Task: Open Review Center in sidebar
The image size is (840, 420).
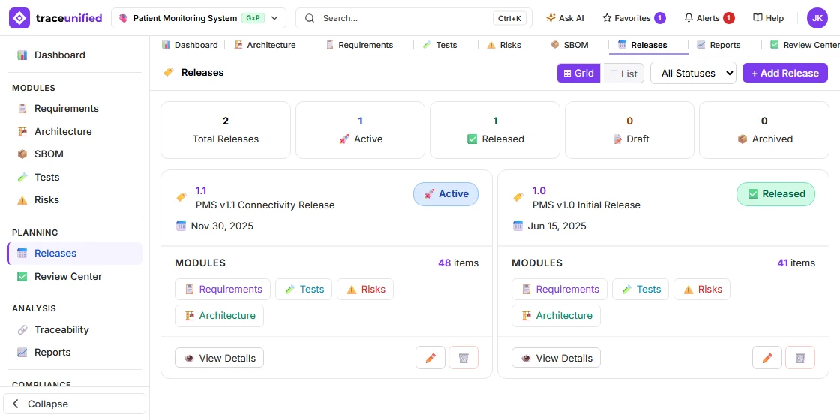Action: tap(74, 277)
